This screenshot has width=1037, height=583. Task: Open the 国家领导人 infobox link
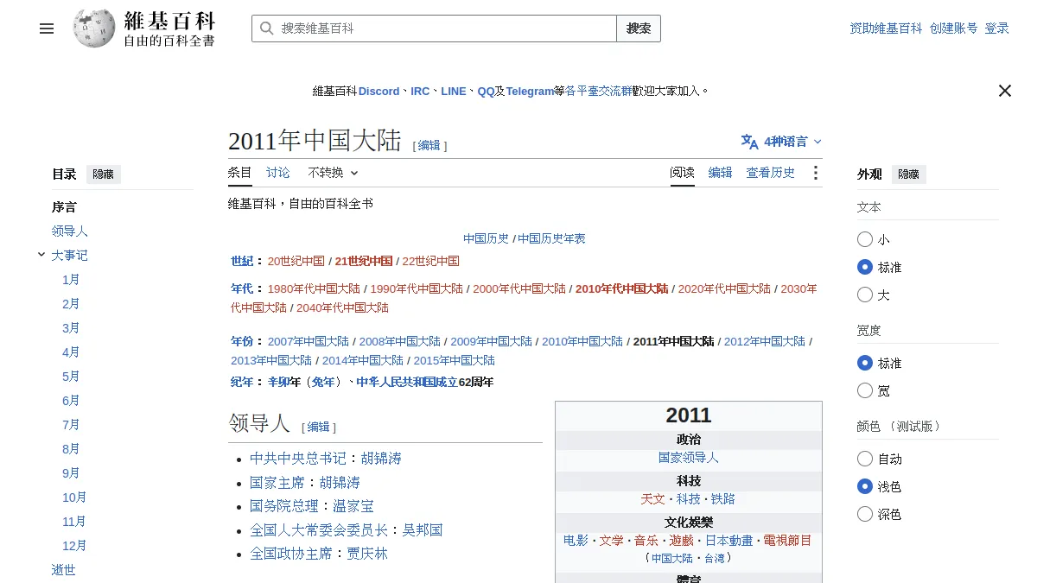689,458
